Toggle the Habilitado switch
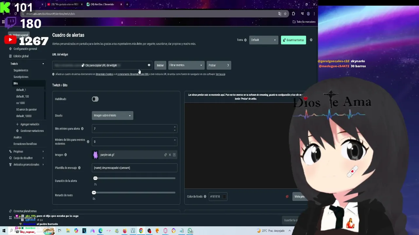This screenshot has height=235, width=419. pos(95,99)
